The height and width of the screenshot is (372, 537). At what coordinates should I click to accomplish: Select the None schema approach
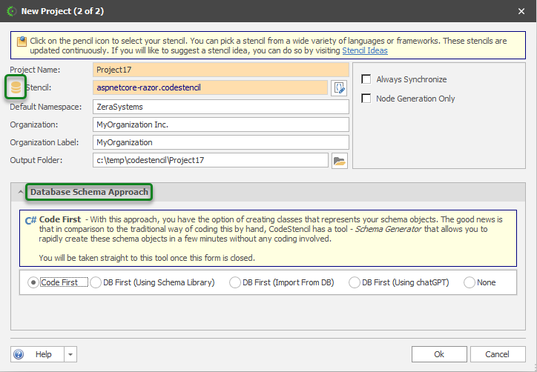click(470, 282)
